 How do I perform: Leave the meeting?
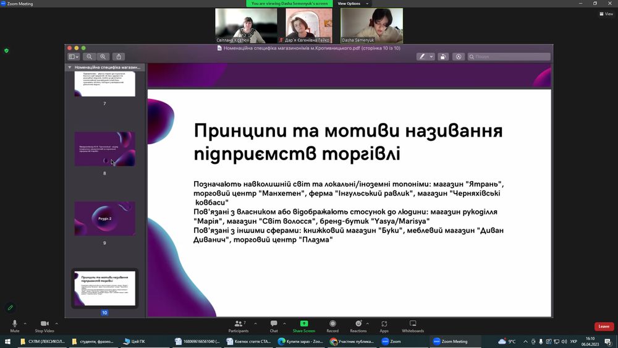pos(603,326)
